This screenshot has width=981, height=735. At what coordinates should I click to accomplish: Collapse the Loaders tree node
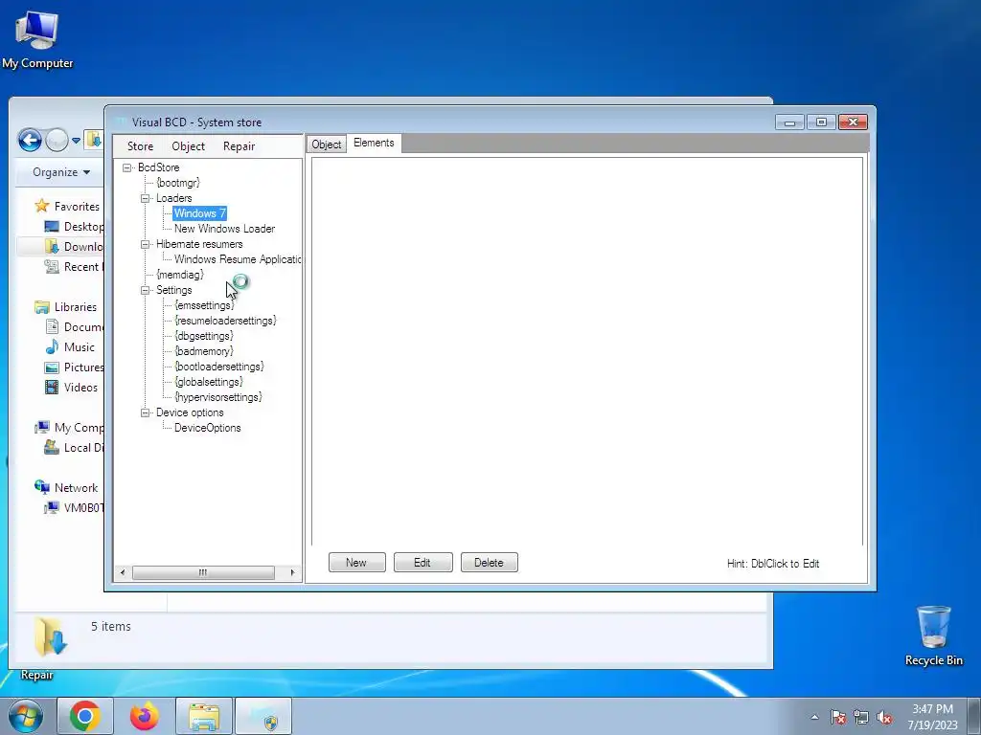146,198
